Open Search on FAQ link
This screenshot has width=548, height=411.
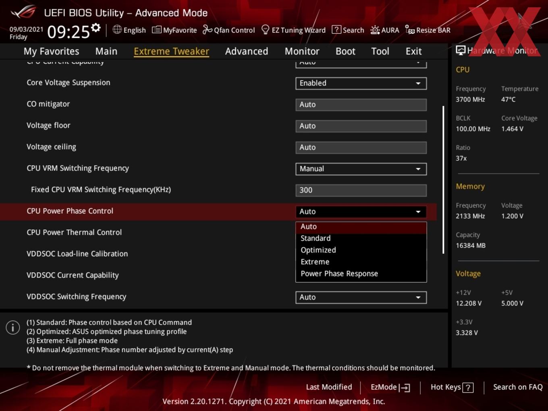point(518,387)
